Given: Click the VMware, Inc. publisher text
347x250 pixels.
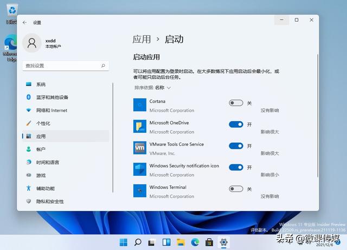Looking at the screenshot, I should click(x=162, y=153).
